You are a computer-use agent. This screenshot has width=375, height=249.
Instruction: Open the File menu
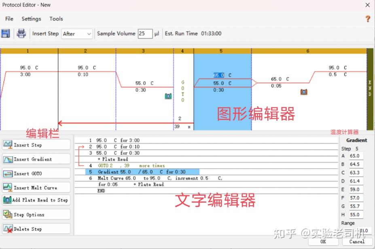[9, 19]
